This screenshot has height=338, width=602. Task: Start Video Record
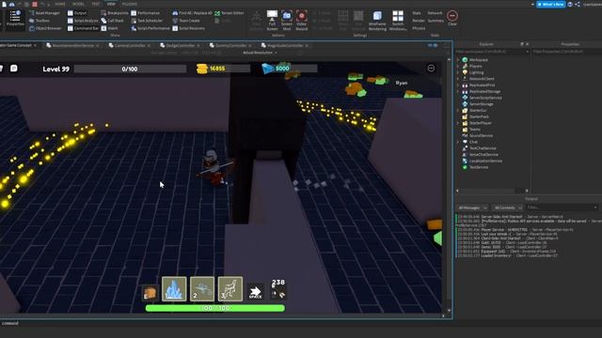point(301,21)
